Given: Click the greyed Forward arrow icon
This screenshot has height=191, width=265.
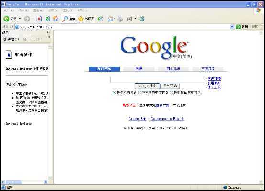Looking at the screenshot, I should coord(27,19).
